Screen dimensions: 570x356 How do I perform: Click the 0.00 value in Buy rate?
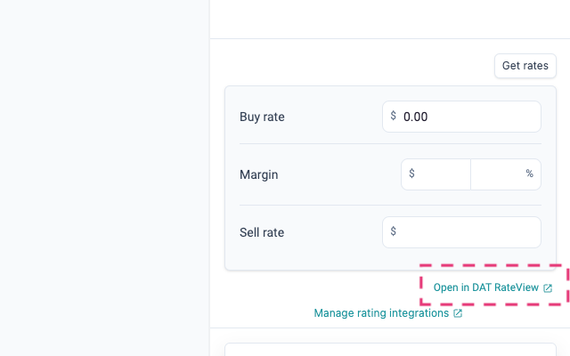pos(416,117)
